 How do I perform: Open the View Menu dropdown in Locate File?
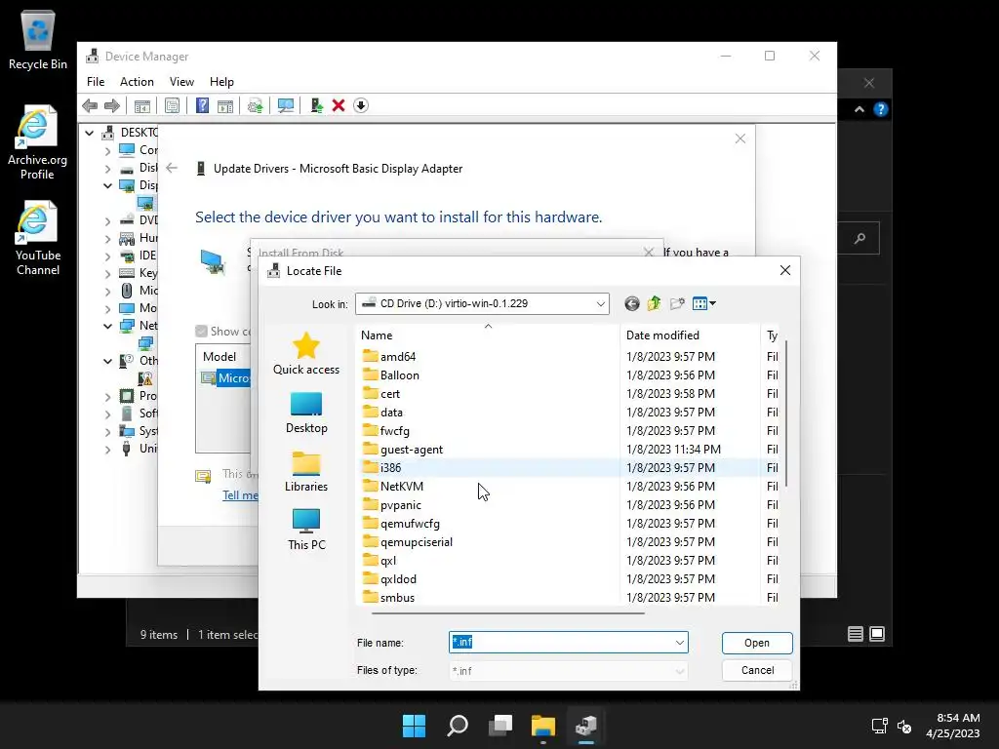(704, 304)
